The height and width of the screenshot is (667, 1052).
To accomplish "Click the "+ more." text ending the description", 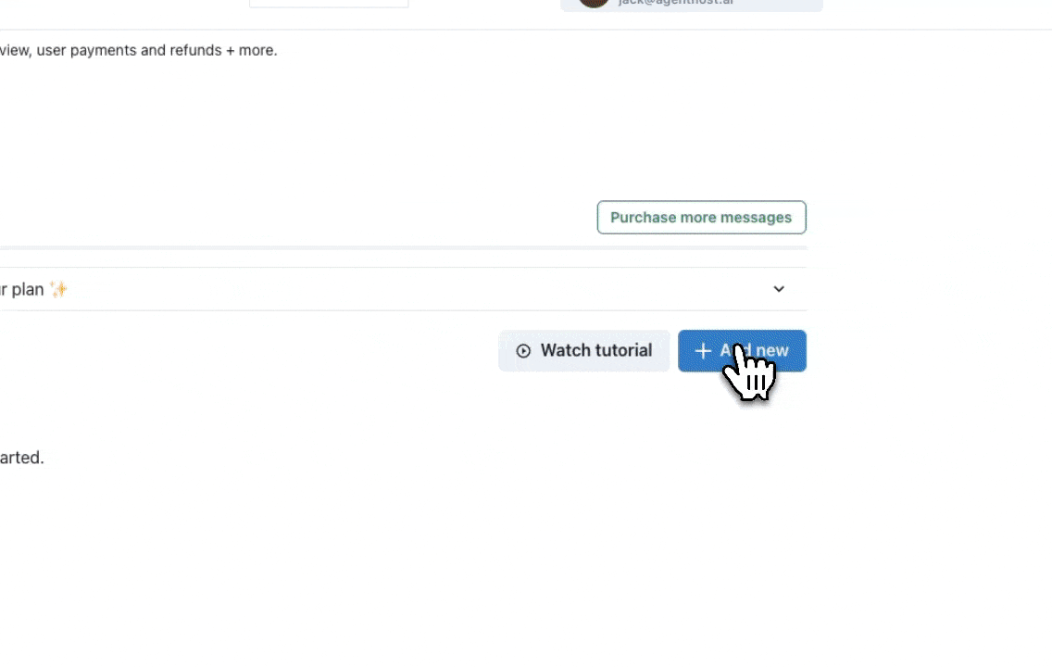I will coord(252,50).
